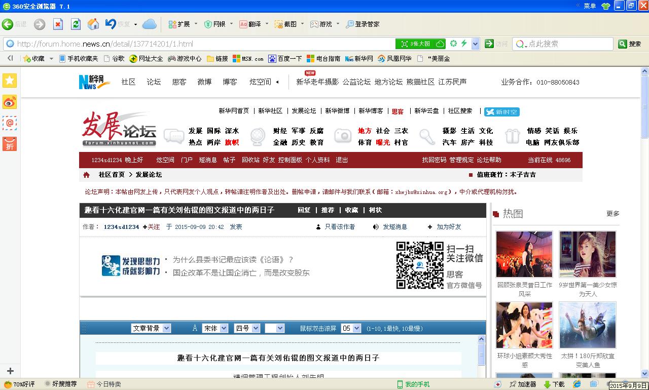This screenshot has width=649, height=390.
Task: Click the green 访问 go button
Action: click(x=496, y=44)
